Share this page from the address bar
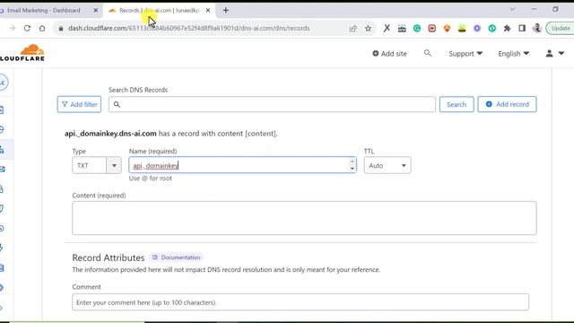The width and height of the screenshot is (574, 323). coord(352,28)
